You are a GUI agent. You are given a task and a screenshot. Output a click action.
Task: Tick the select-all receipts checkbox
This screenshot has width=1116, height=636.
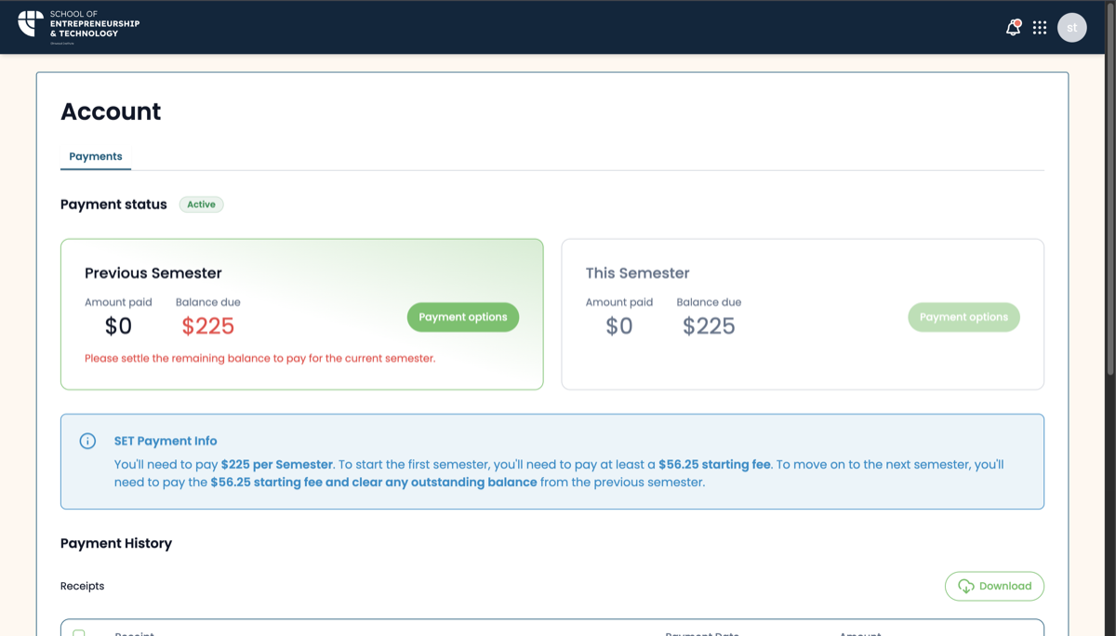(x=79, y=633)
